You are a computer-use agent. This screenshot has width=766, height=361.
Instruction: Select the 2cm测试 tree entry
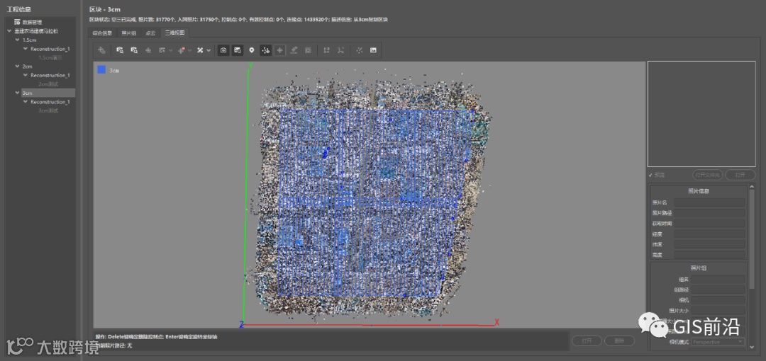[x=48, y=84]
